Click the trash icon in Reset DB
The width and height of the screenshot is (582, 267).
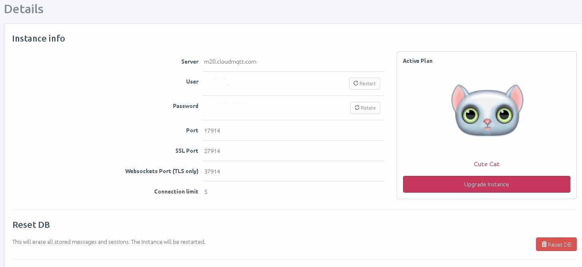point(544,245)
